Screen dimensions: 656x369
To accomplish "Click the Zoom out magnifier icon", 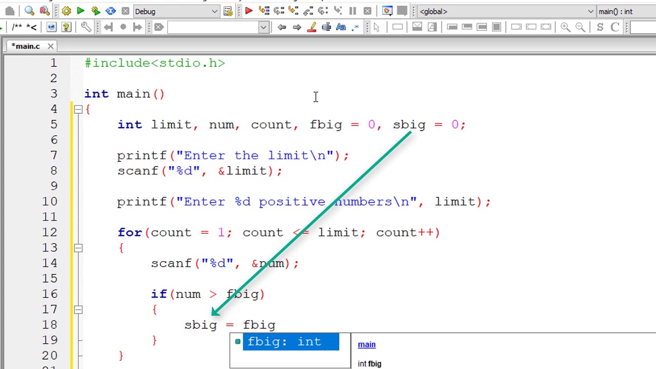I will 580,27.
